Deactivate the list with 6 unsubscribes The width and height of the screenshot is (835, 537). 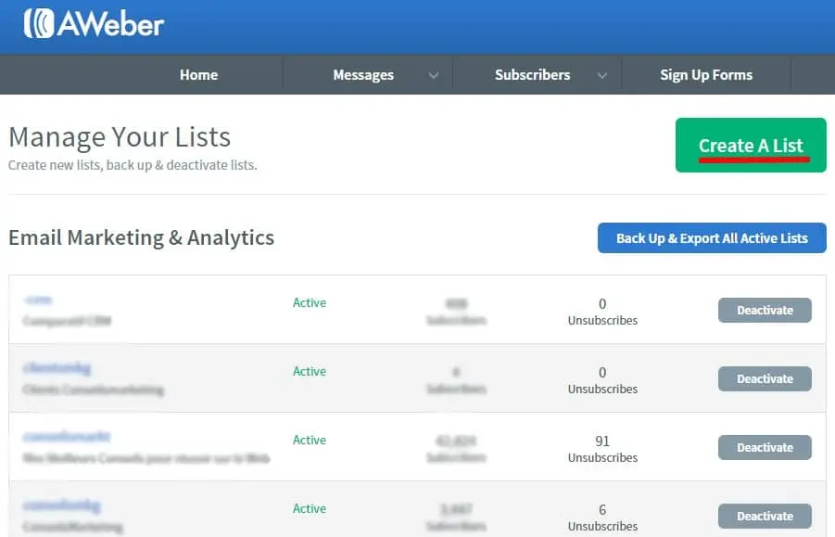coord(765,517)
